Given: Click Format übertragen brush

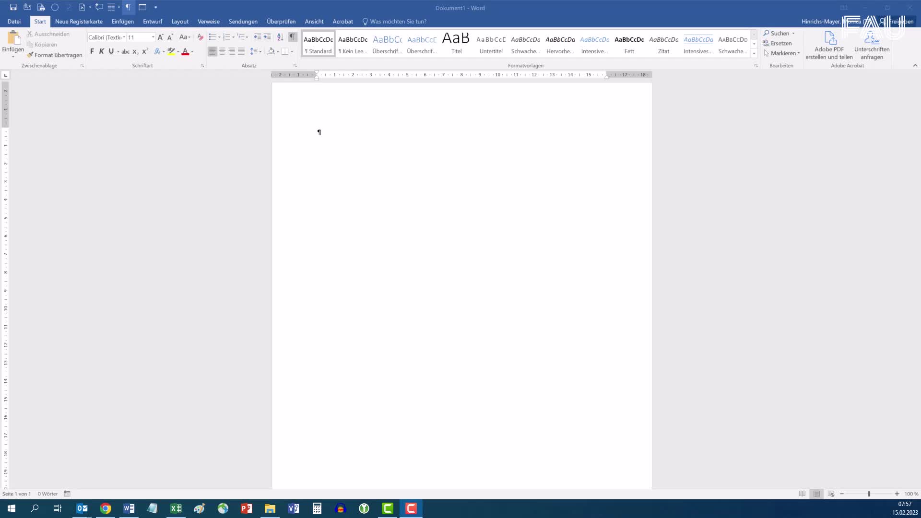Looking at the screenshot, I should coord(55,55).
